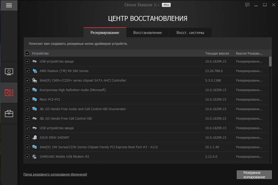Click the PRO badge beside Driver Booster title

coord(166,5)
